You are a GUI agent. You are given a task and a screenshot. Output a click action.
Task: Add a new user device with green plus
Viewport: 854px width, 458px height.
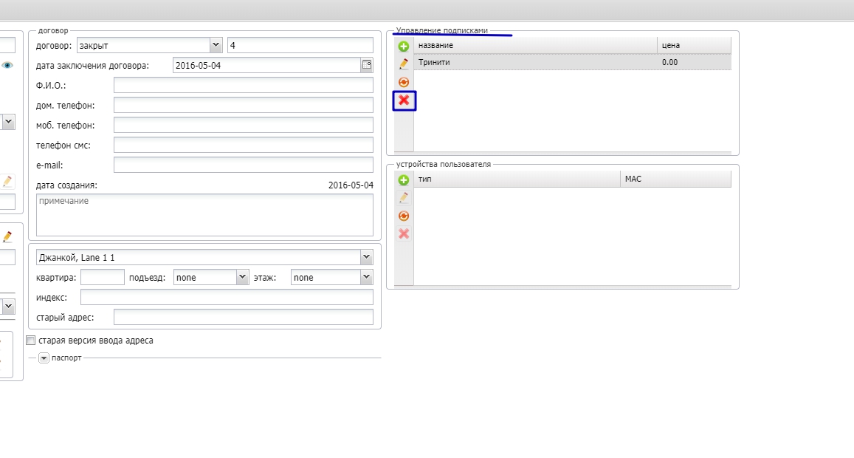point(404,180)
